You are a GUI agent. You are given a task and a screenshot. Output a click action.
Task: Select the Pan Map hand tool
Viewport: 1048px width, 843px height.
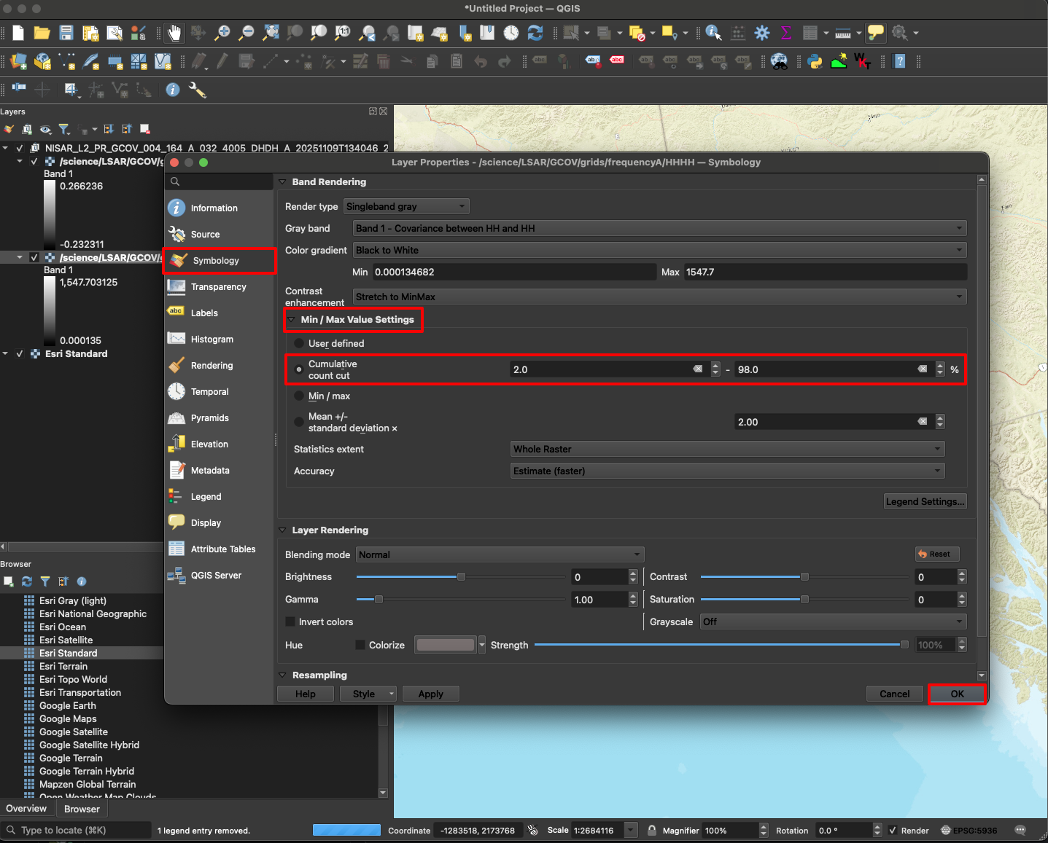pos(174,33)
